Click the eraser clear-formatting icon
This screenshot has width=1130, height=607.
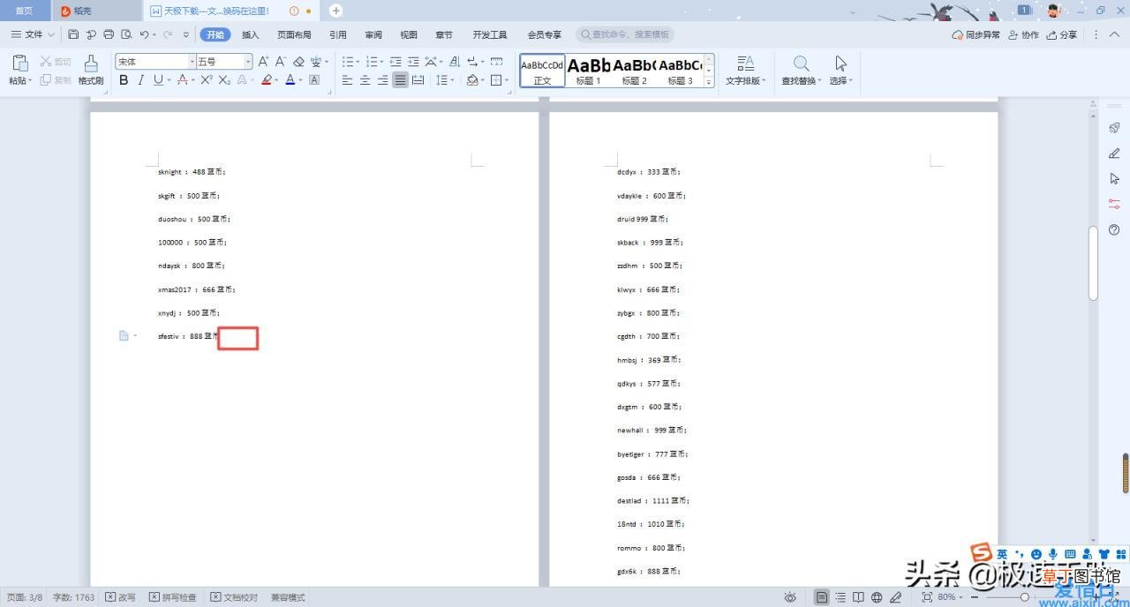pos(298,62)
